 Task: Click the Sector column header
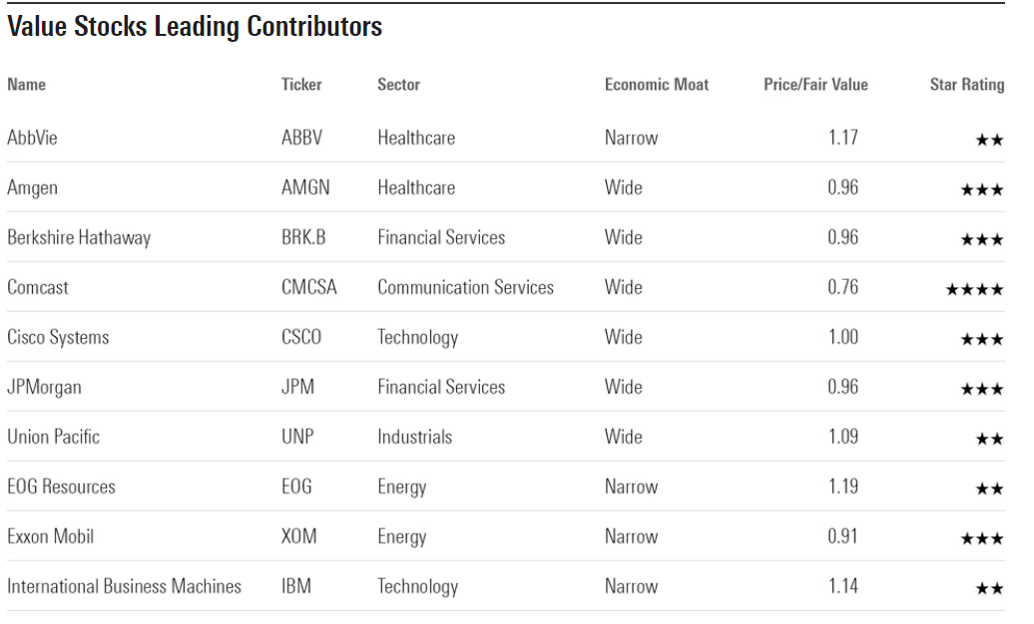pos(398,85)
